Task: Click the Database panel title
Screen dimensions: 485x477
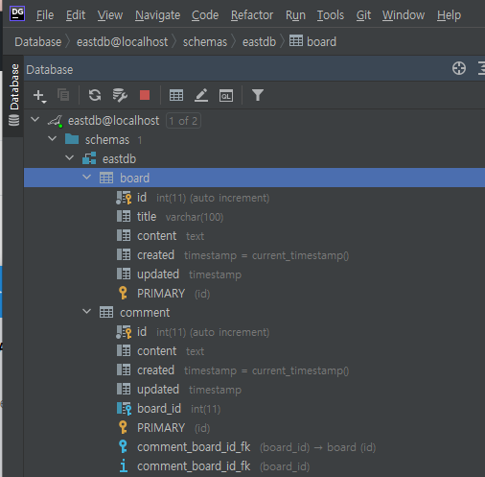Action: click(50, 70)
